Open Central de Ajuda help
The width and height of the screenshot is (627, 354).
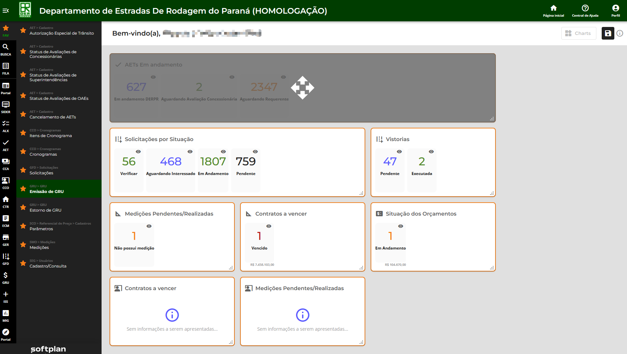coord(585,11)
